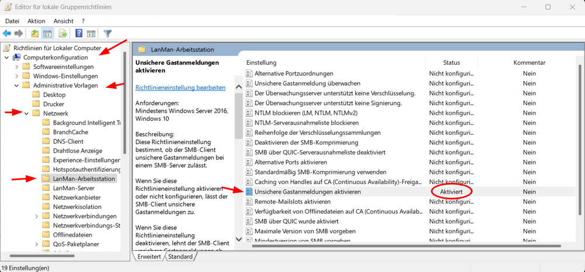Viewport: 585px width, 272px height.
Task: Open the Datei menu
Action: pos(12,21)
